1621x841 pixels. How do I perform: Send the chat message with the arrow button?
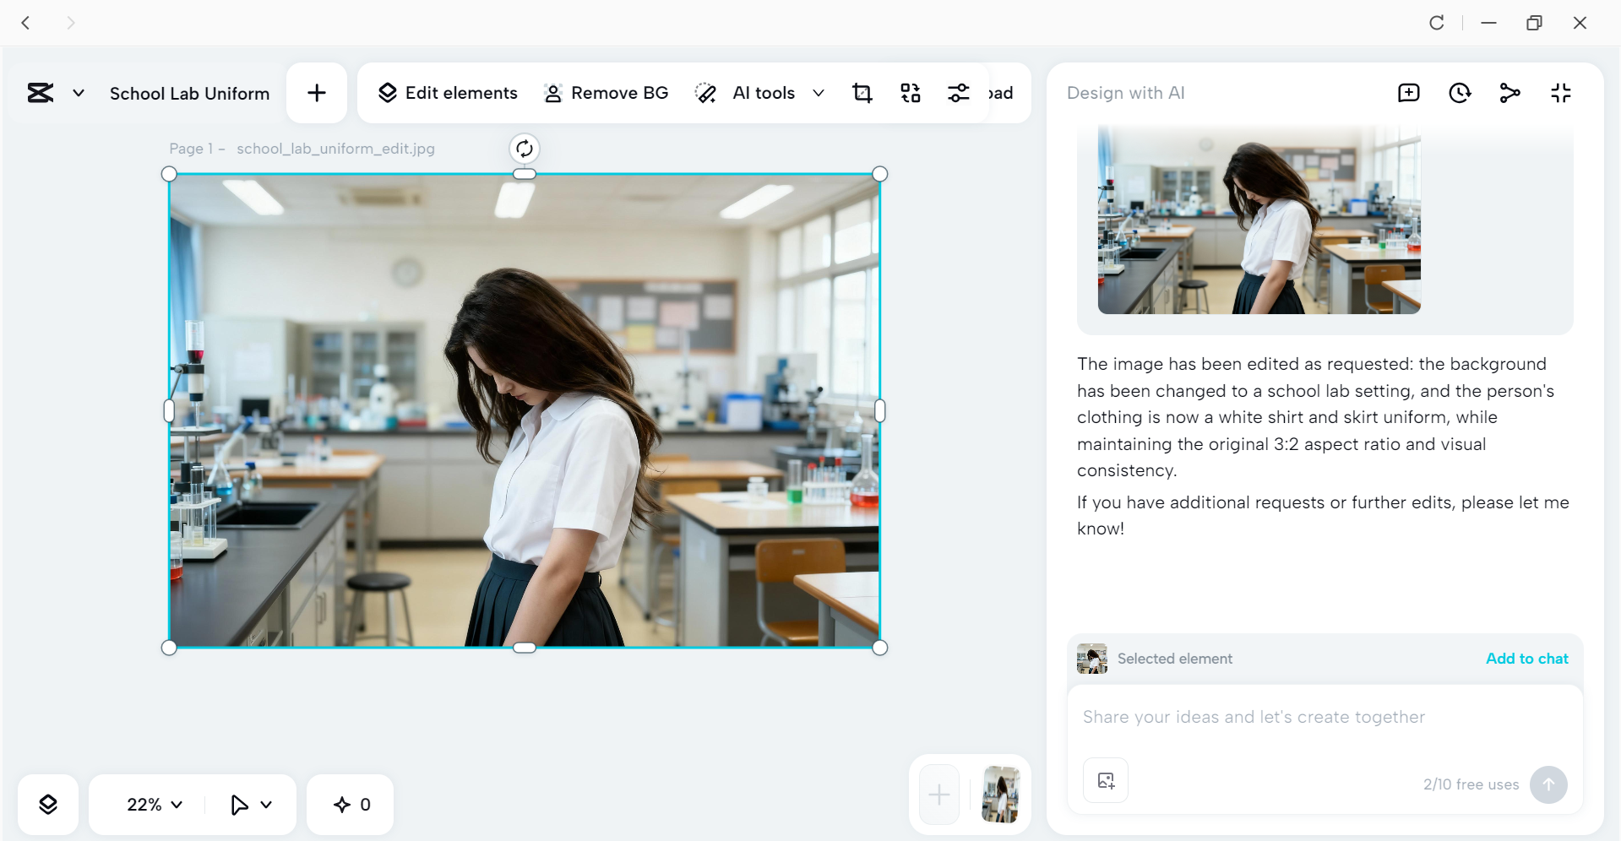(1548, 784)
